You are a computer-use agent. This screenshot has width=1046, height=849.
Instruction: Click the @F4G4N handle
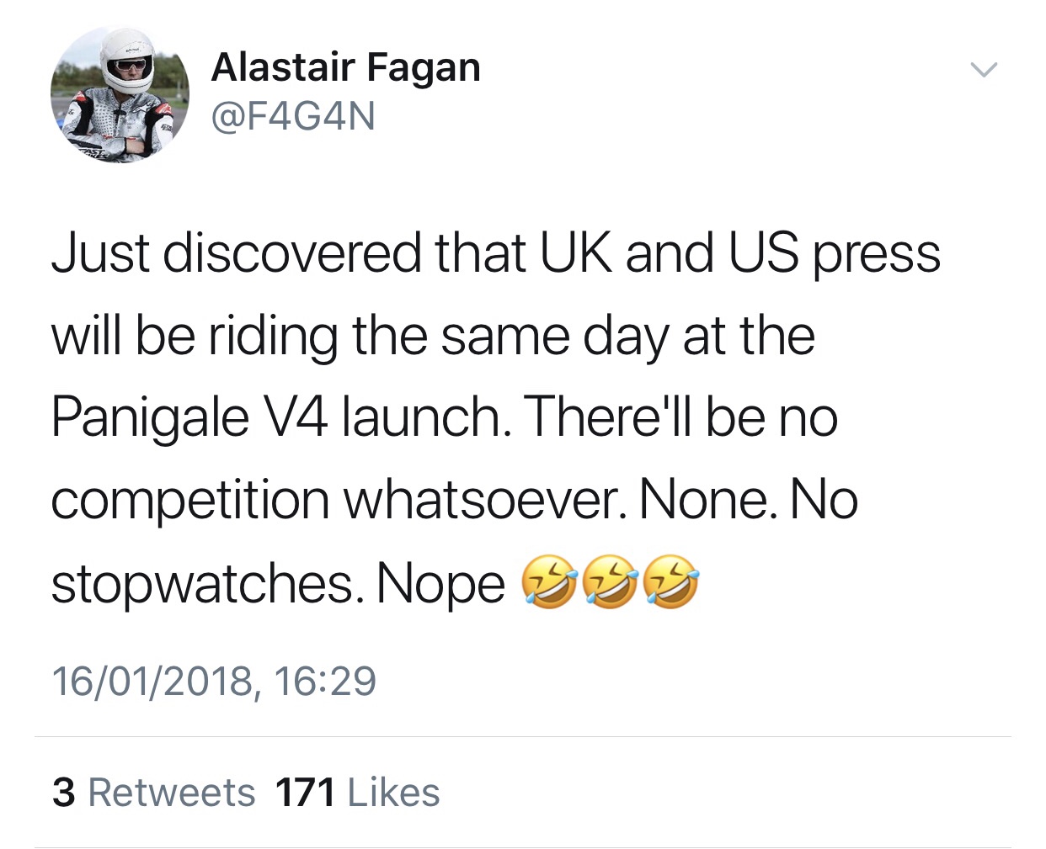(293, 117)
